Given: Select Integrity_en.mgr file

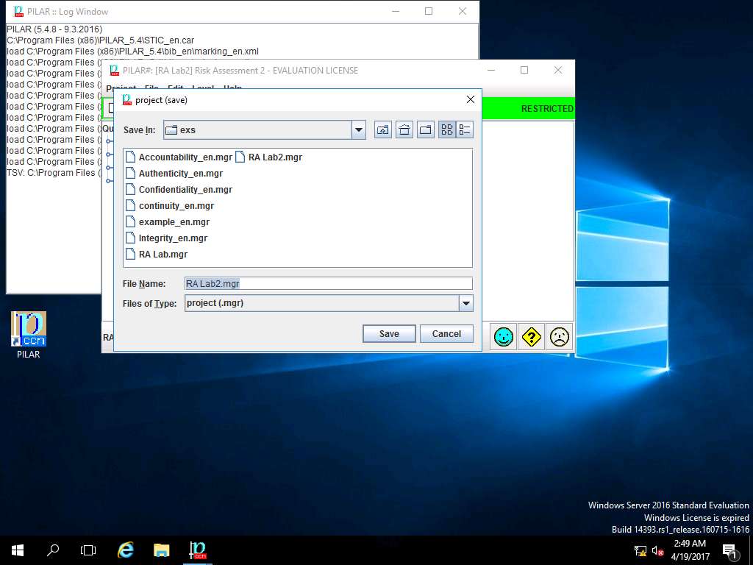Looking at the screenshot, I should click(x=167, y=238).
